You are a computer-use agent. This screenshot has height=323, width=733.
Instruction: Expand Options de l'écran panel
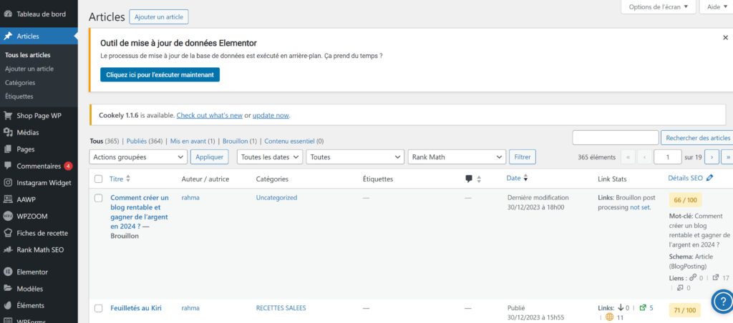tap(659, 7)
